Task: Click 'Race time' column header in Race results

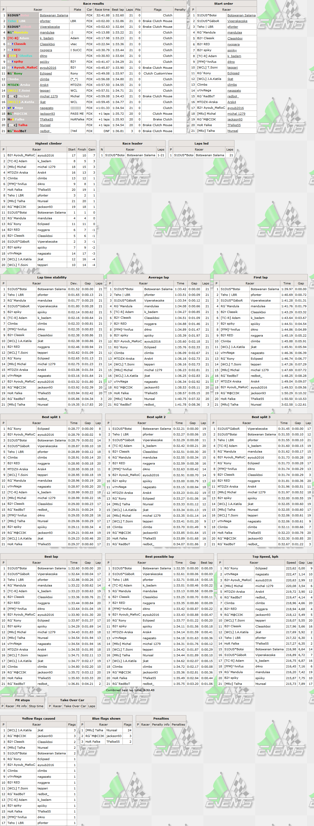Action: [x=102, y=10]
